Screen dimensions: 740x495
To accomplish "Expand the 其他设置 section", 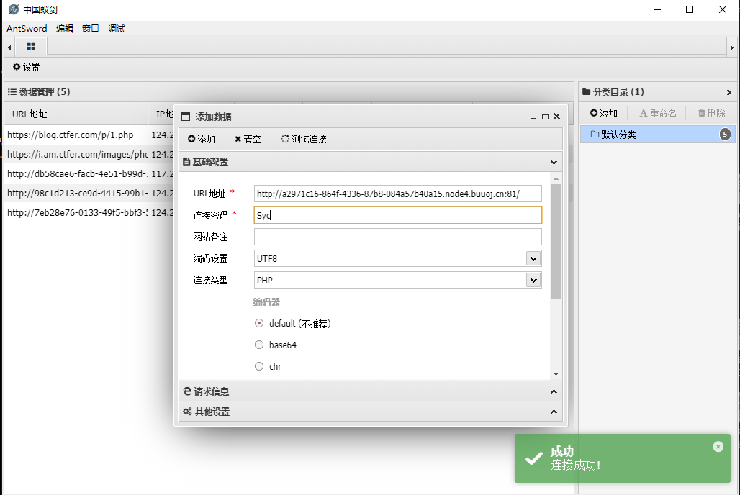I will click(554, 412).
